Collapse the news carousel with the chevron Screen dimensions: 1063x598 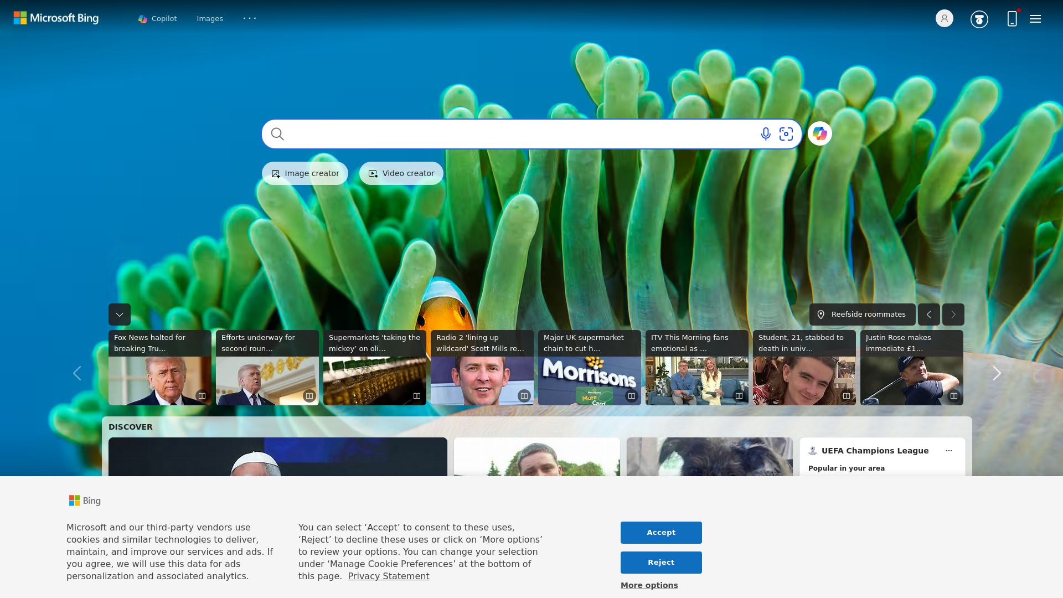point(119,315)
